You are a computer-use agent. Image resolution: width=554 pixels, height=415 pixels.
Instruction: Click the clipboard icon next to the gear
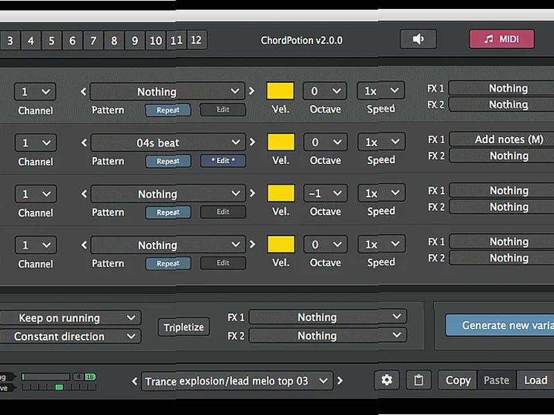[418, 380]
